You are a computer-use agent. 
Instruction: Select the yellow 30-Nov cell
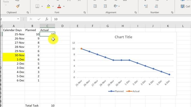click(x=14, y=55)
